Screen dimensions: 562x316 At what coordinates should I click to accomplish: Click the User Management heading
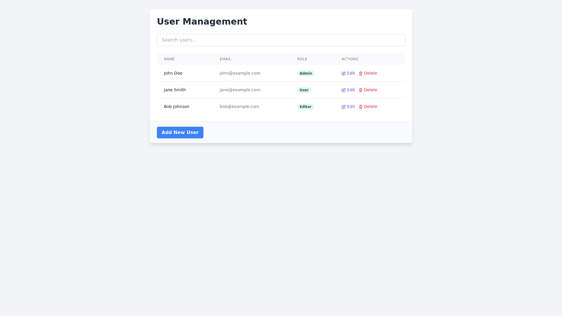(202, 22)
